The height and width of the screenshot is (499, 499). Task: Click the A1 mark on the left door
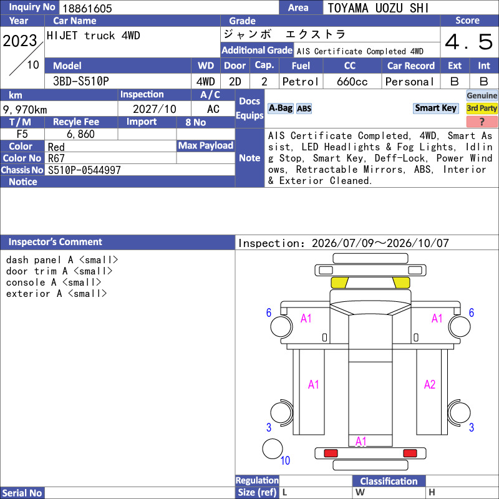[306, 318]
